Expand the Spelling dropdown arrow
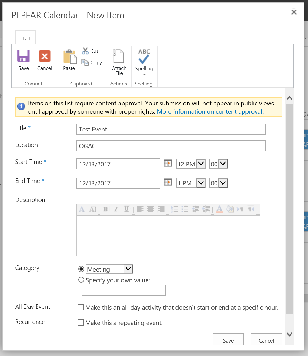 click(x=144, y=74)
